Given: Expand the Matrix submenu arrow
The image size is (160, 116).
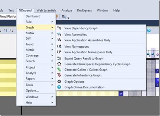Looking at the screenshot, I should click(52, 33).
